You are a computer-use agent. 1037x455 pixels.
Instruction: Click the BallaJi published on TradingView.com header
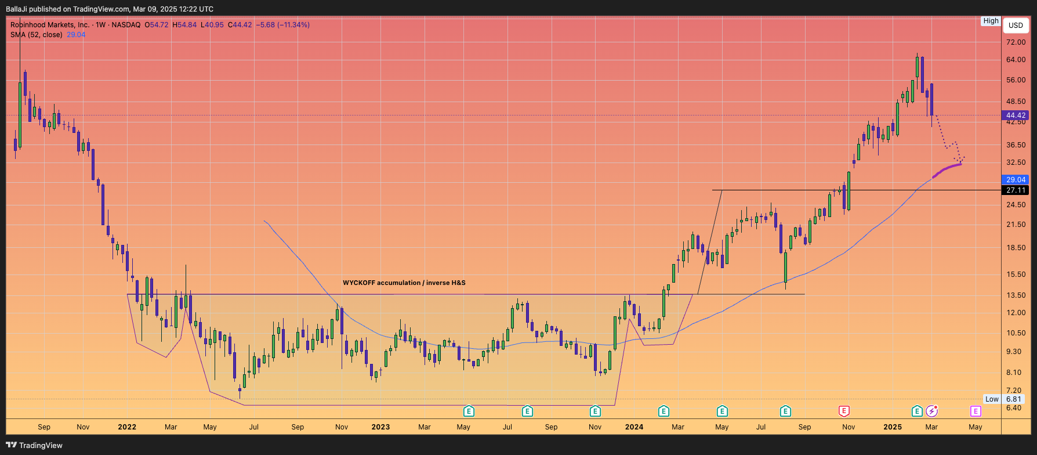click(x=110, y=9)
